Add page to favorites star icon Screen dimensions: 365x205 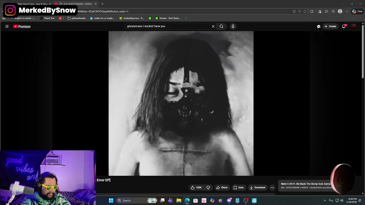[305, 11]
